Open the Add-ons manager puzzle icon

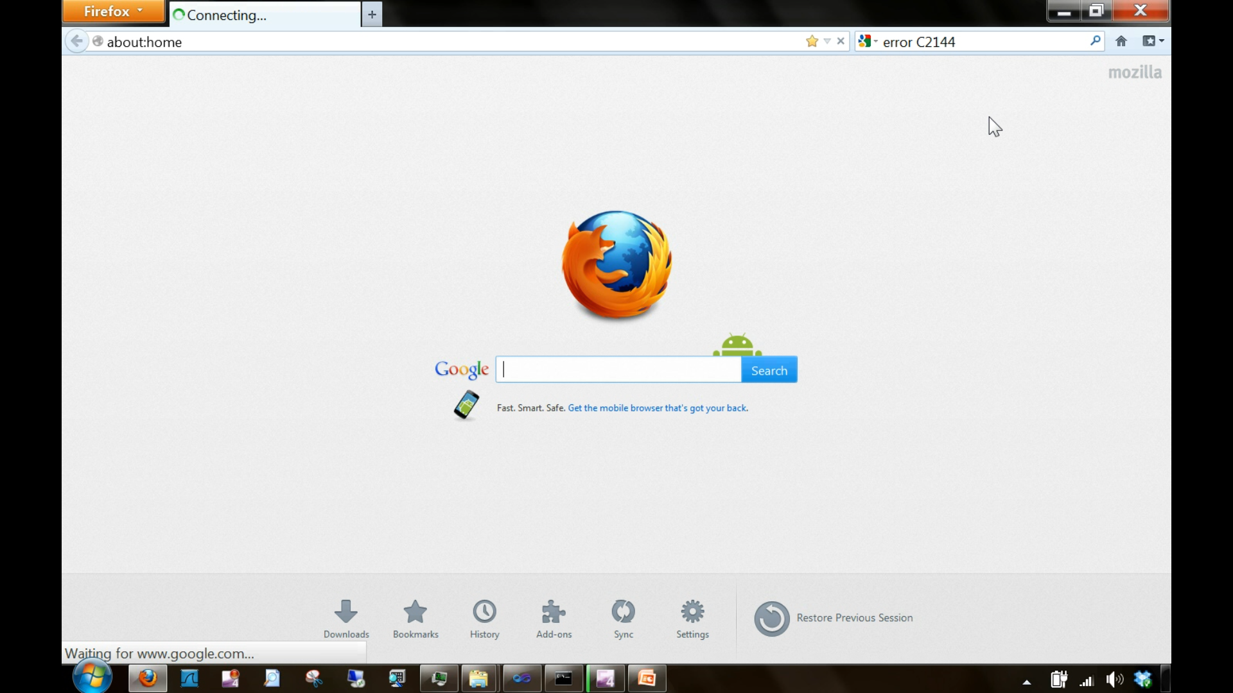(554, 618)
